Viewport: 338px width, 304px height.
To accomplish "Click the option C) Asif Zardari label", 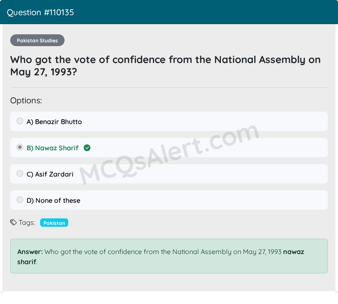I will (x=50, y=174).
